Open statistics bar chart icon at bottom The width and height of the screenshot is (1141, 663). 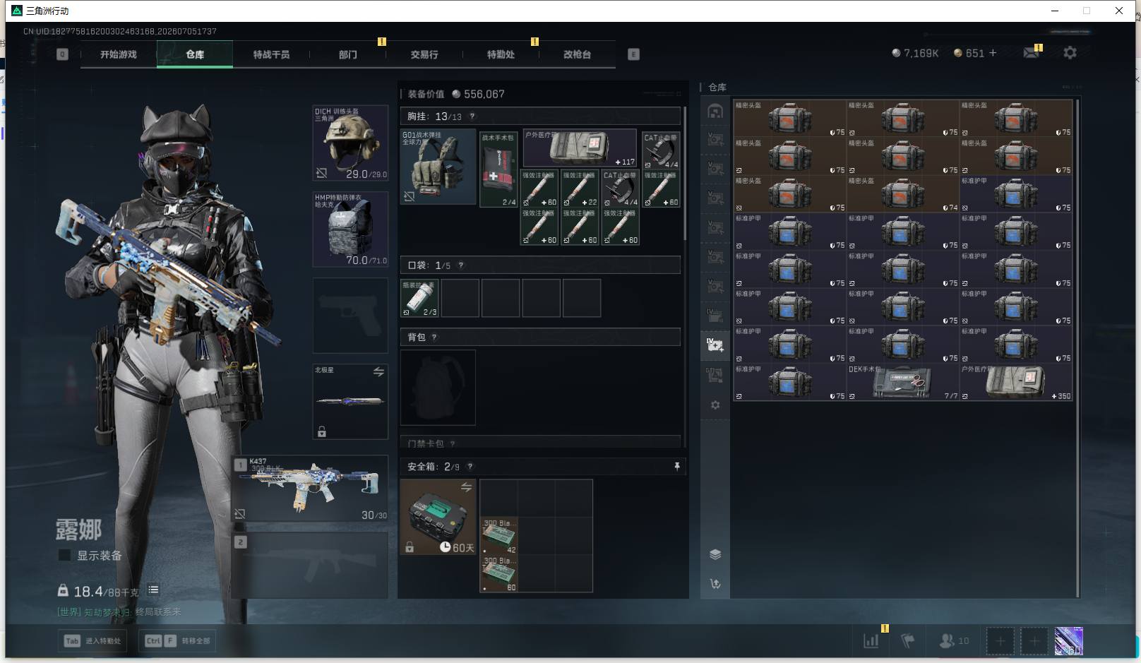[871, 640]
